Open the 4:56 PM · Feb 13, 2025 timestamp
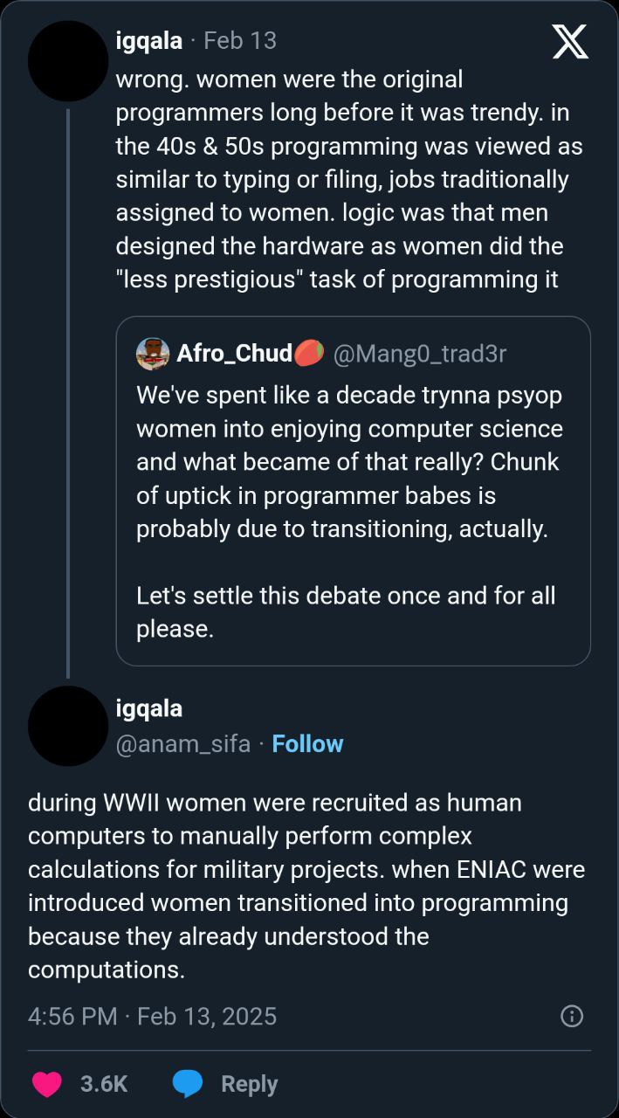This screenshot has width=619, height=1118. [x=152, y=1016]
